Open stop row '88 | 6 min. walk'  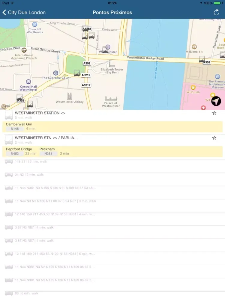pos(112,295)
